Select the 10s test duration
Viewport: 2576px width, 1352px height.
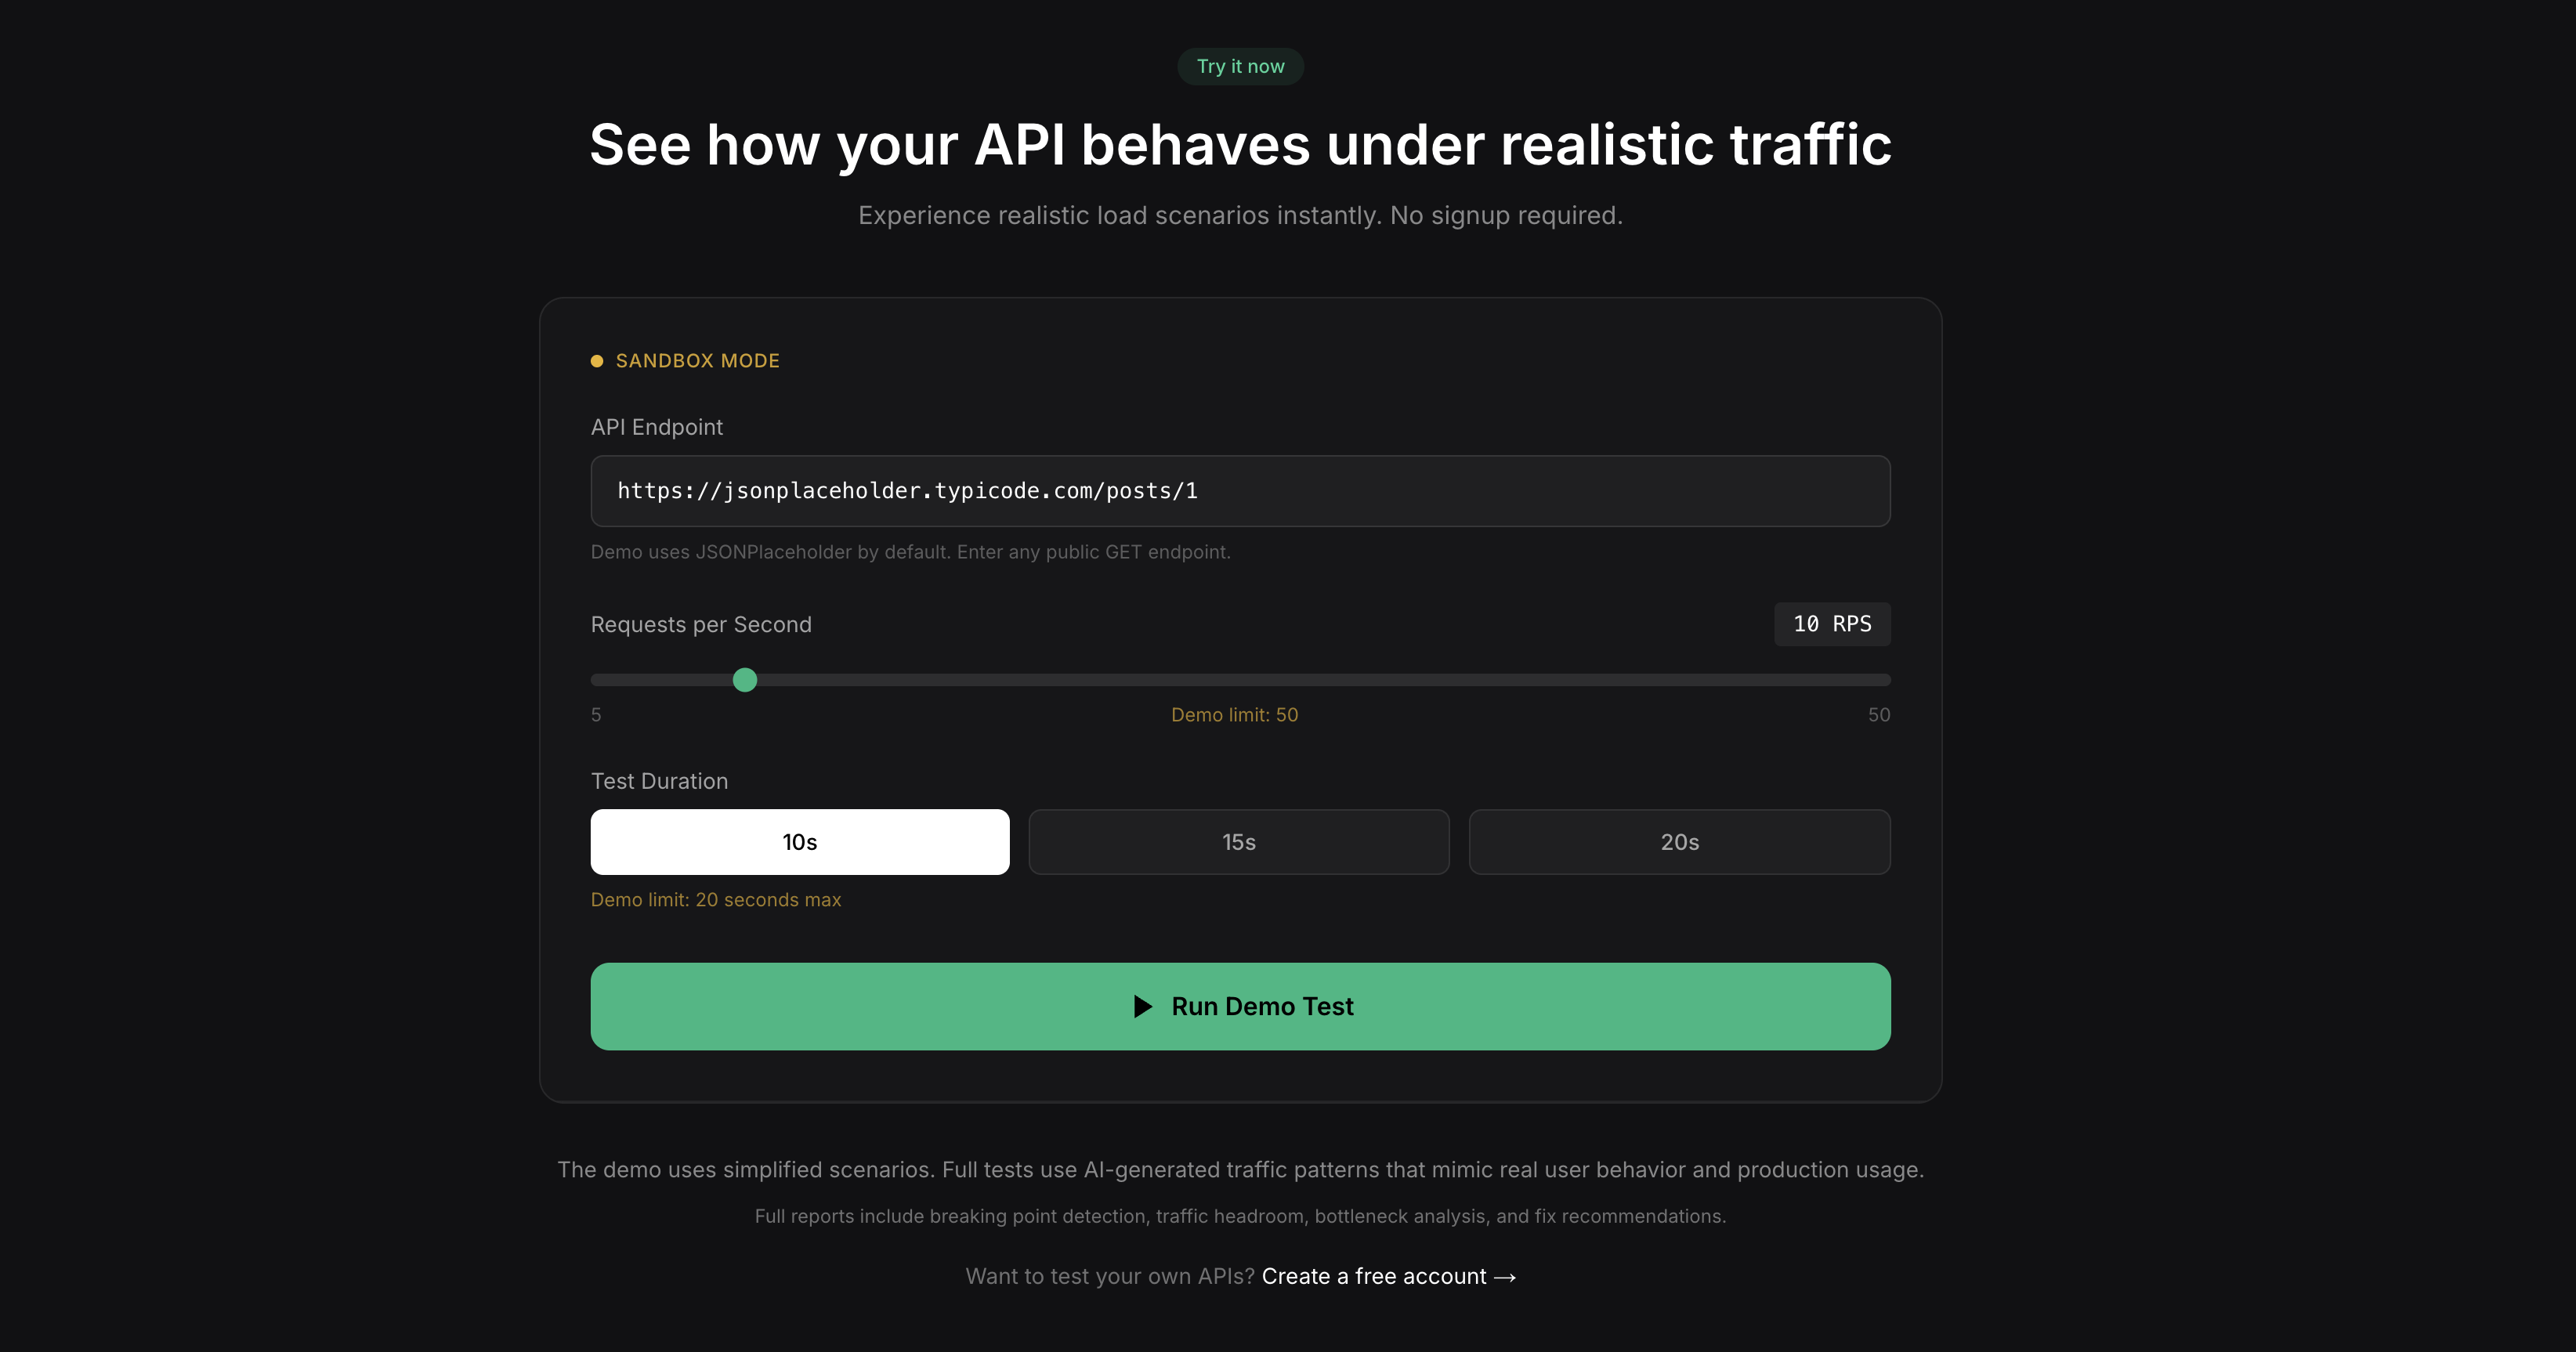[799, 842]
